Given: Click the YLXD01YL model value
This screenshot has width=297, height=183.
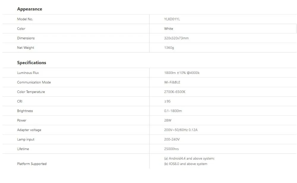Looking at the screenshot, I should tap(172, 19).
